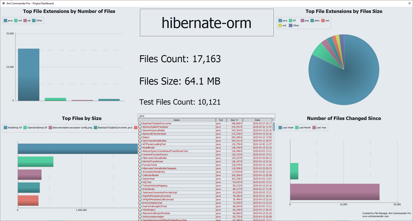Click the Ant Commander Pro title bar icon
This screenshot has width=413, height=221.
3,3
